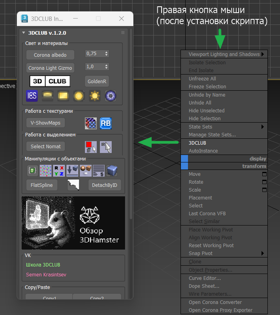Click the panel's vertical scrollbar
280x315 pixels.
click(131, 125)
